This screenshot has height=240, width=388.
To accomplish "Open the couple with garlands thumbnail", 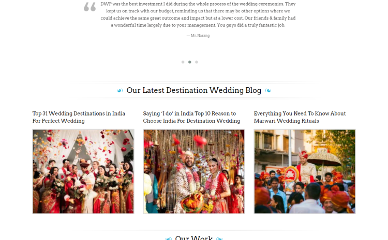I will point(194,171).
